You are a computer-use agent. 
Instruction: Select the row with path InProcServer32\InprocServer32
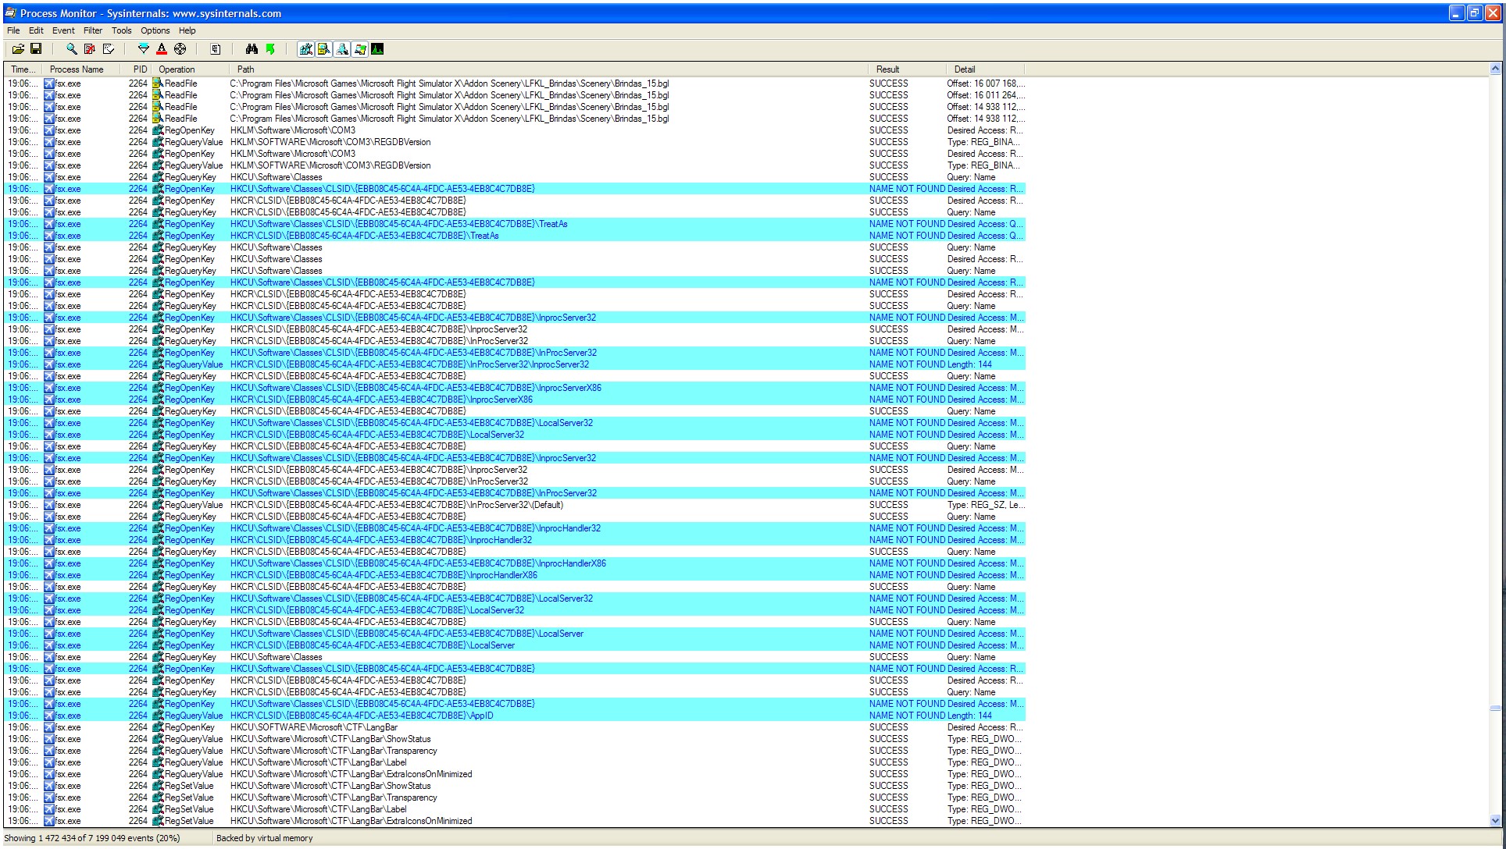pos(515,364)
